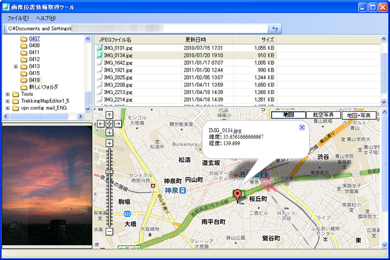Click the red map location marker
The width and height of the screenshot is (390, 260).
pyautogui.click(x=238, y=195)
